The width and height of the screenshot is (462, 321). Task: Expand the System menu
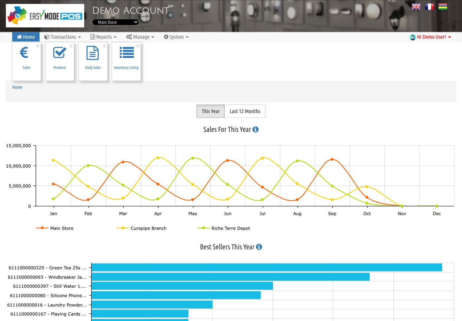coord(176,37)
